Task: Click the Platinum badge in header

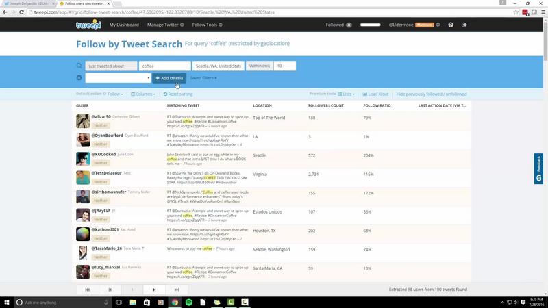Action: [424, 25]
